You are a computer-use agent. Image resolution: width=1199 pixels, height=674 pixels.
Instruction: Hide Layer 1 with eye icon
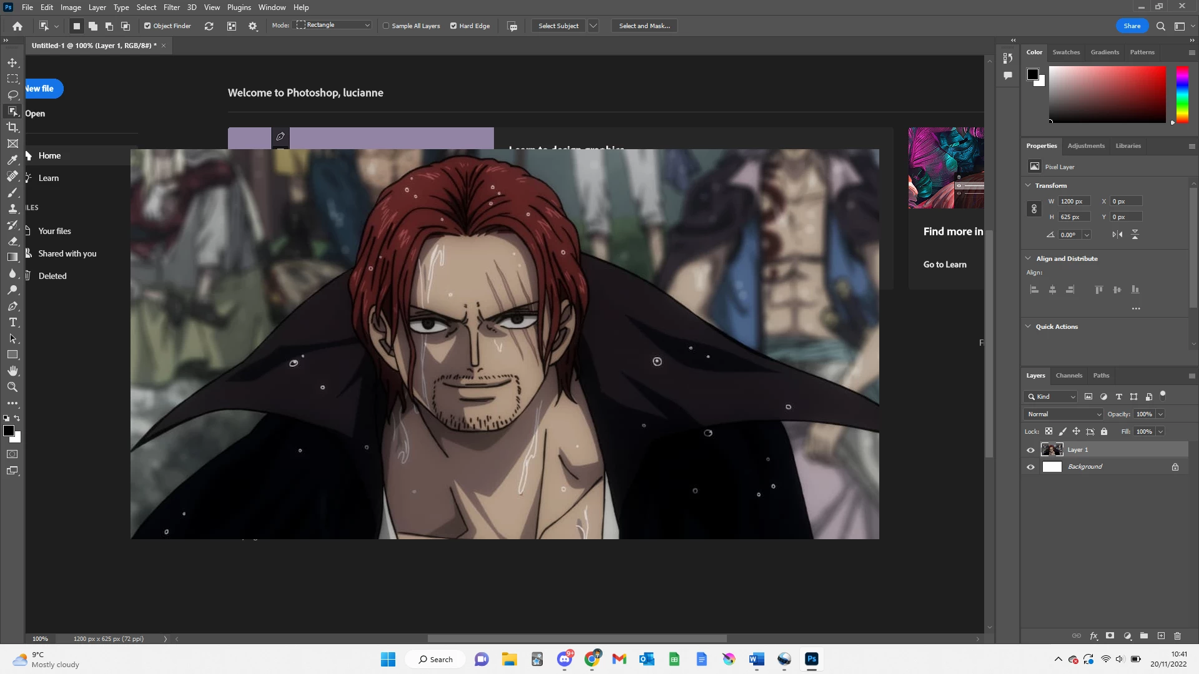click(1030, 450)
